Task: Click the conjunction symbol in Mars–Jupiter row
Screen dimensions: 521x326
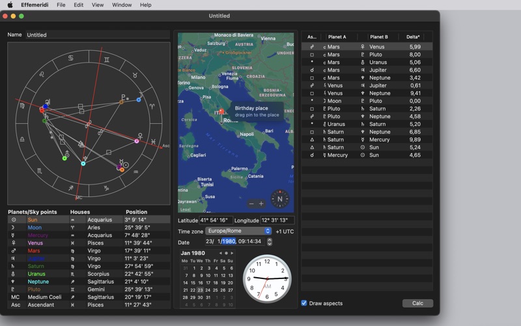Action: point(312,70)
